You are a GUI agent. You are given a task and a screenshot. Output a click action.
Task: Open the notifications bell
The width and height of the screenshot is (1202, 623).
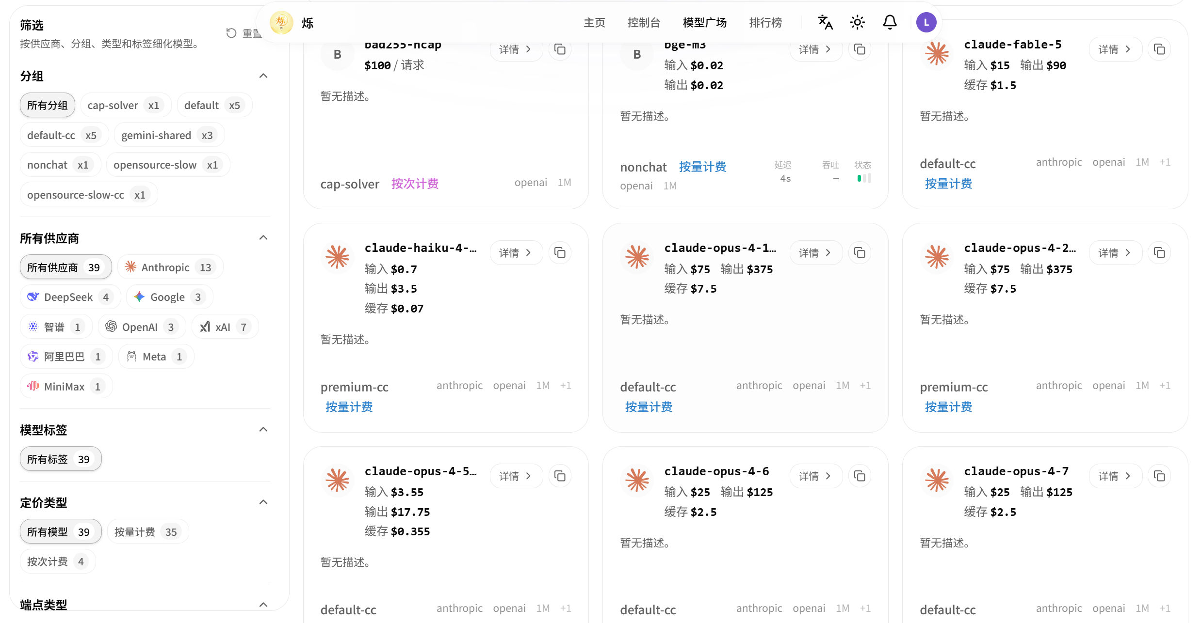(890, 22)
